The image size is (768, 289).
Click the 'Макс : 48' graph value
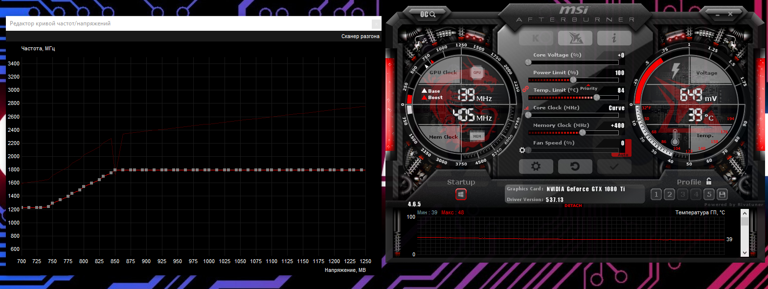(x=452, y=212)
